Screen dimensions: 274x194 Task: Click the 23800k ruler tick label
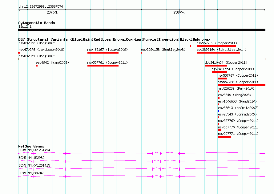pyautogui.click(x=179, y=12)
